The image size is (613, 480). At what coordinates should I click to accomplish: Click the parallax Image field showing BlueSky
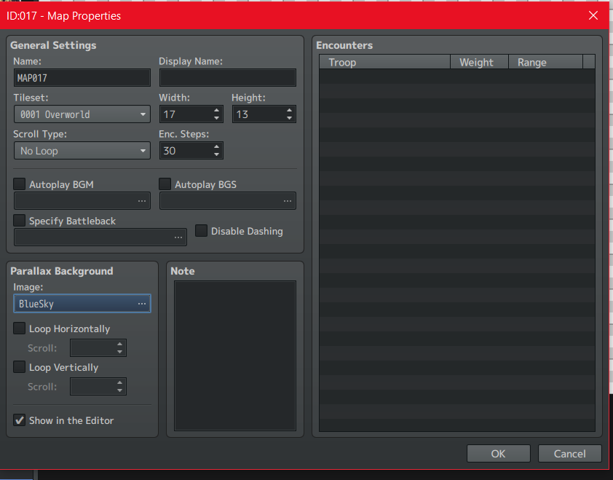coord(82,304)
